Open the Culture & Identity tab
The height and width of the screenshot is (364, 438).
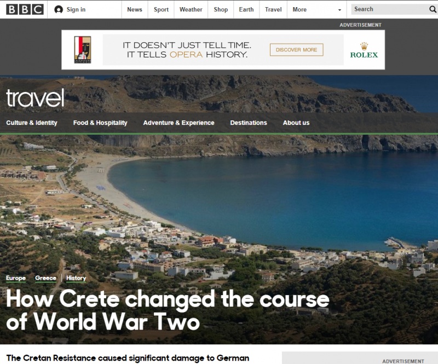click(32, 123)
